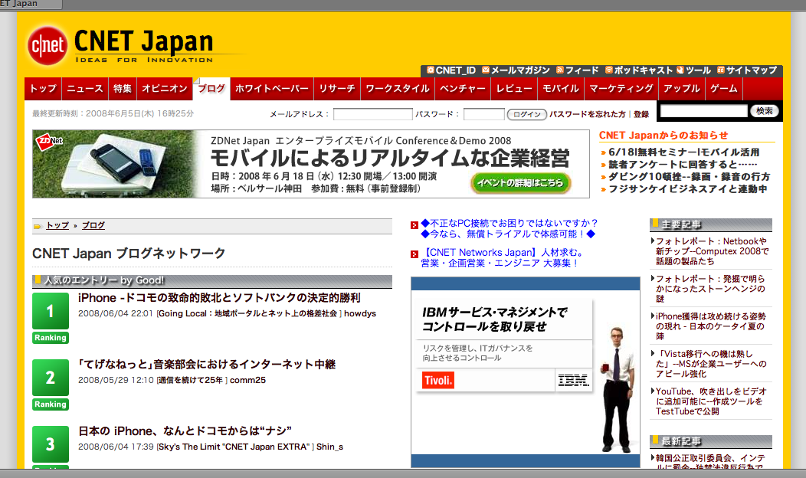This screenshot has height=478, width=806.
Task: Click the ログイン button
Action: coord(527,115)
